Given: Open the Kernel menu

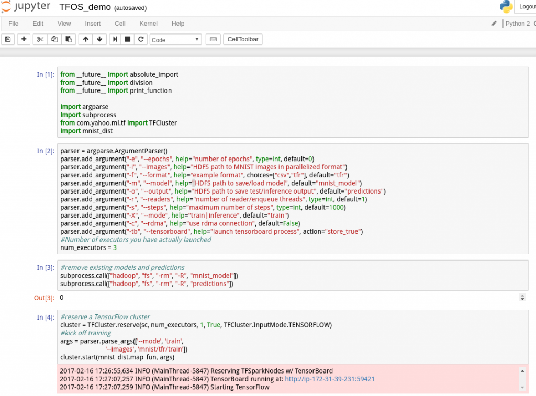Looking at the screenshot, I should (x=148, y=24).
